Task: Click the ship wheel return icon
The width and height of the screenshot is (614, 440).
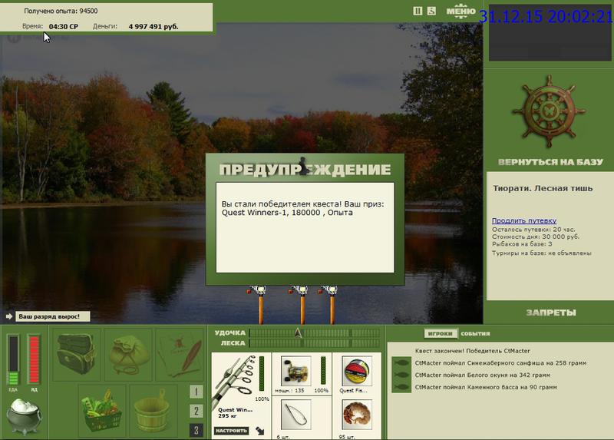Action: (x=549, y=112)
